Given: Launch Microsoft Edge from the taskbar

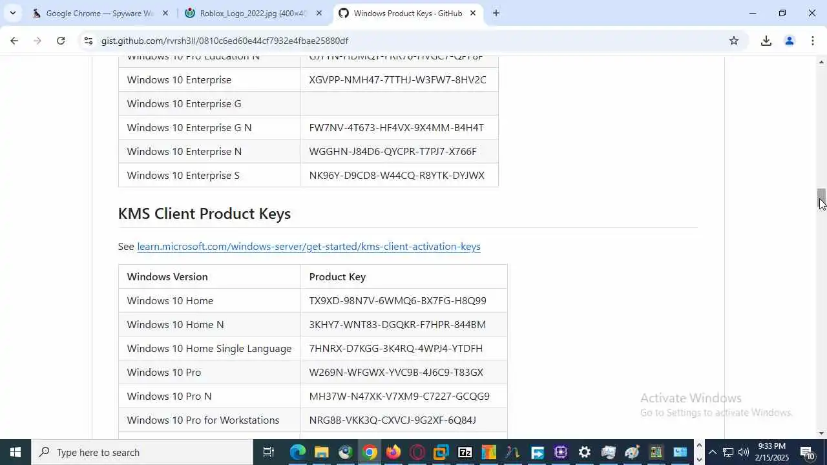Looking at the screenshot, I should click(298, 452).
